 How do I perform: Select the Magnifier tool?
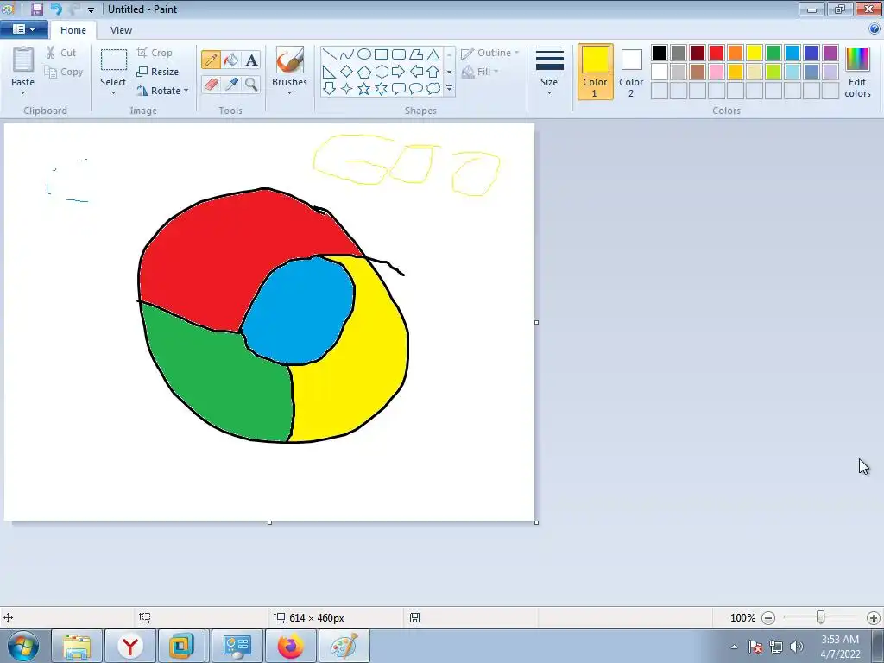pos(251,84)
